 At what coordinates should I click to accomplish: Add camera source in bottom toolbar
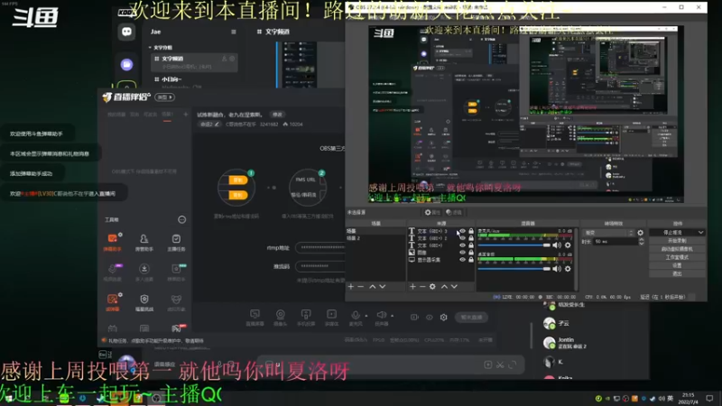[x=280, y=318]
